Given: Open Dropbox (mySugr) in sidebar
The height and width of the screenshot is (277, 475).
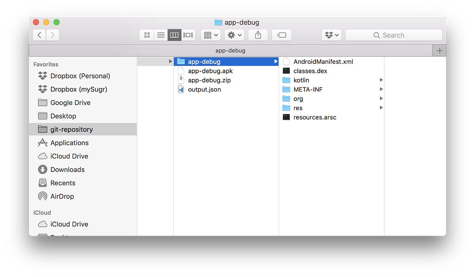Looking at the screenshot, I should tap(83, 89).
